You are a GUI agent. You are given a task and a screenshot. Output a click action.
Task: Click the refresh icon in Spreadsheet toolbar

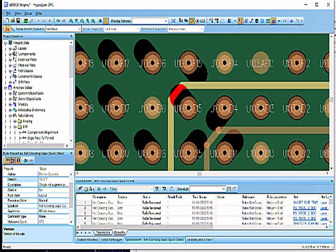86,189
